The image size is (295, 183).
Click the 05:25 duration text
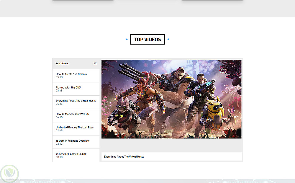click(x=59, y=104)
